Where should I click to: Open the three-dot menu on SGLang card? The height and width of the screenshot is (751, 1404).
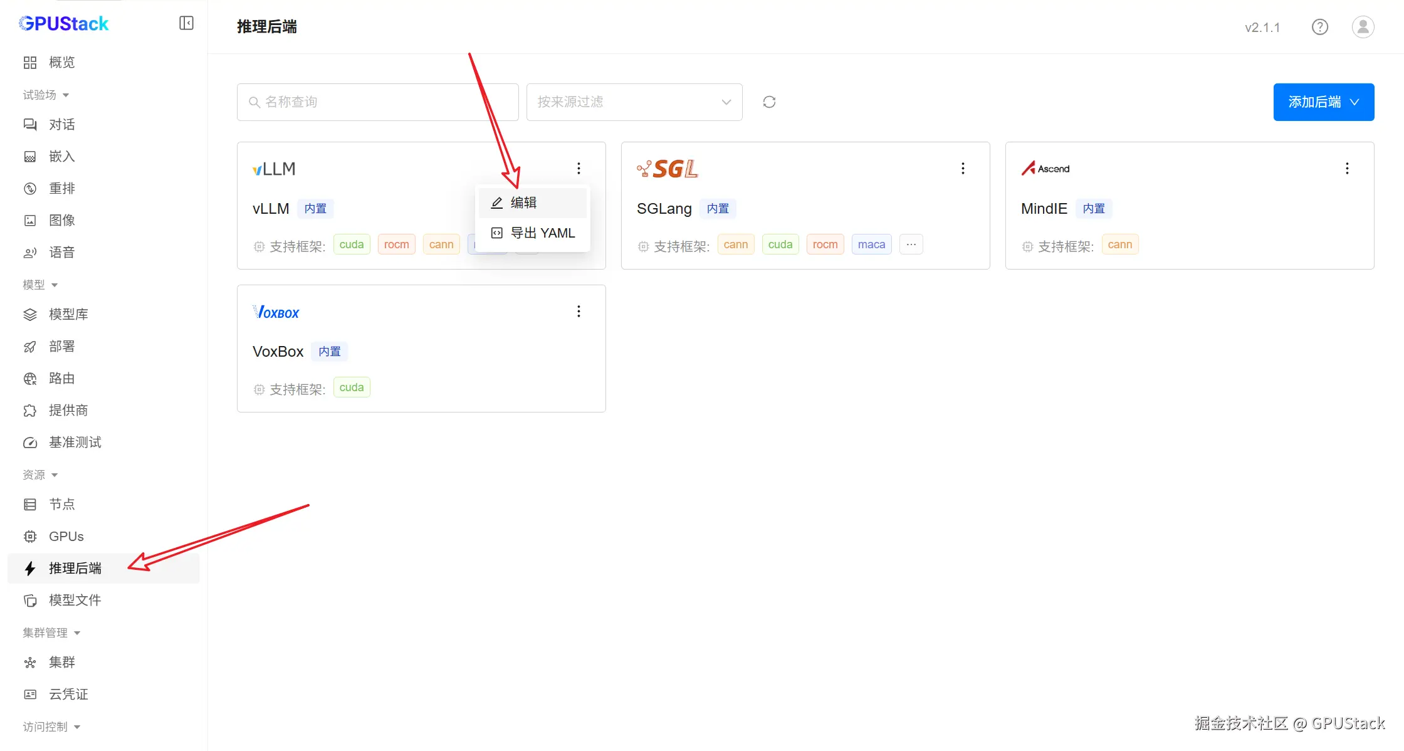[963, 169]
